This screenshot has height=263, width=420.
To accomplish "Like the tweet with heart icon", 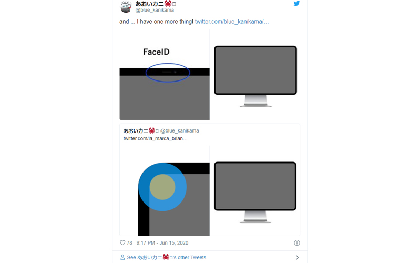I will pos(122,242).
